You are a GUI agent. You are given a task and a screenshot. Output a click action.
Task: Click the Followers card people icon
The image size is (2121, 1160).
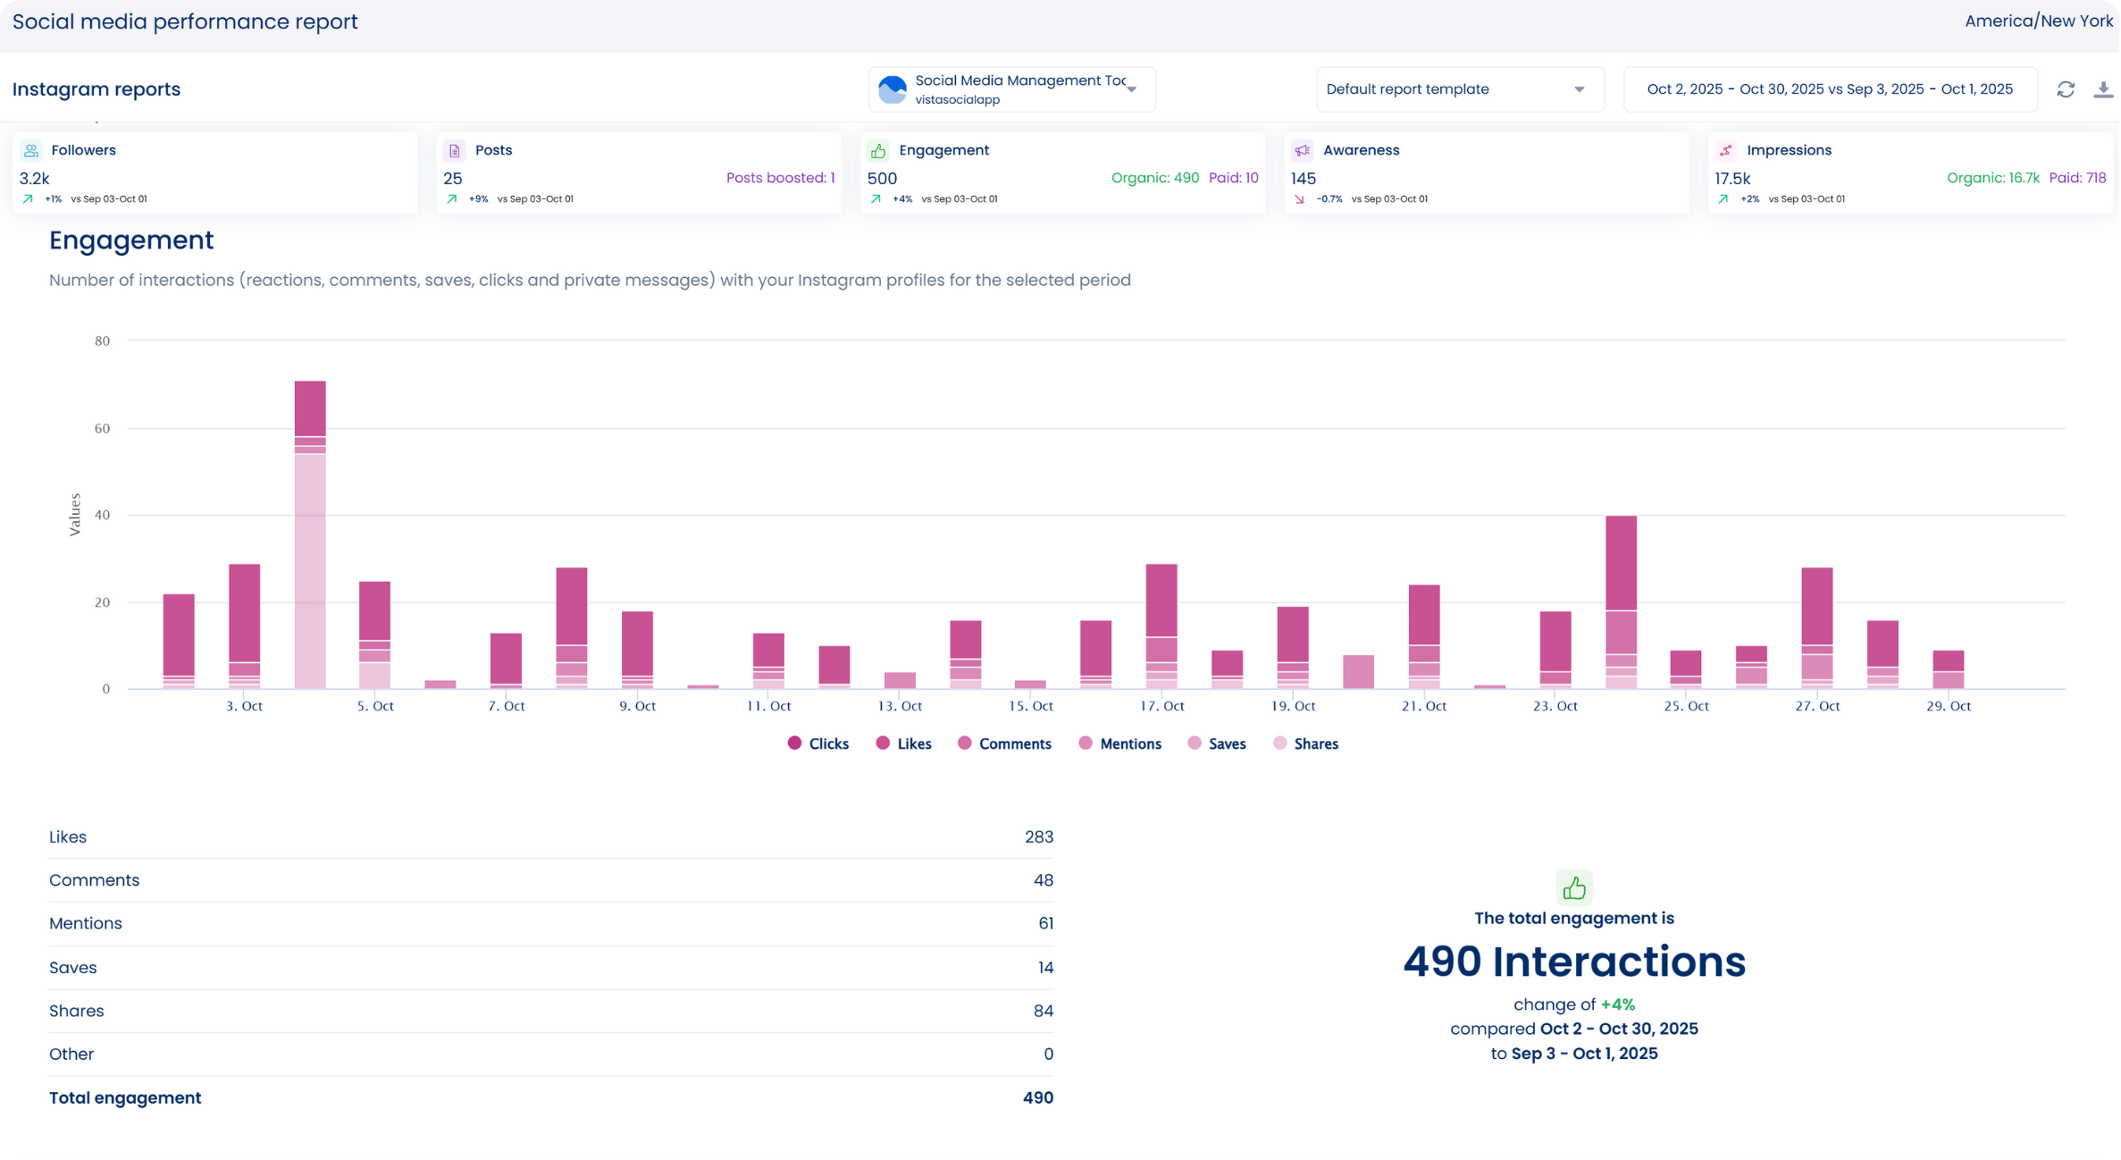tap(31, 151)
